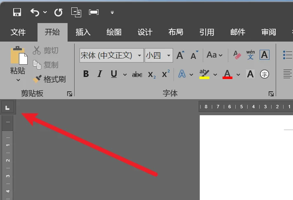Screen dimensions: 293x200
Task: Switch to the 引用 tab
Action: 207,32
